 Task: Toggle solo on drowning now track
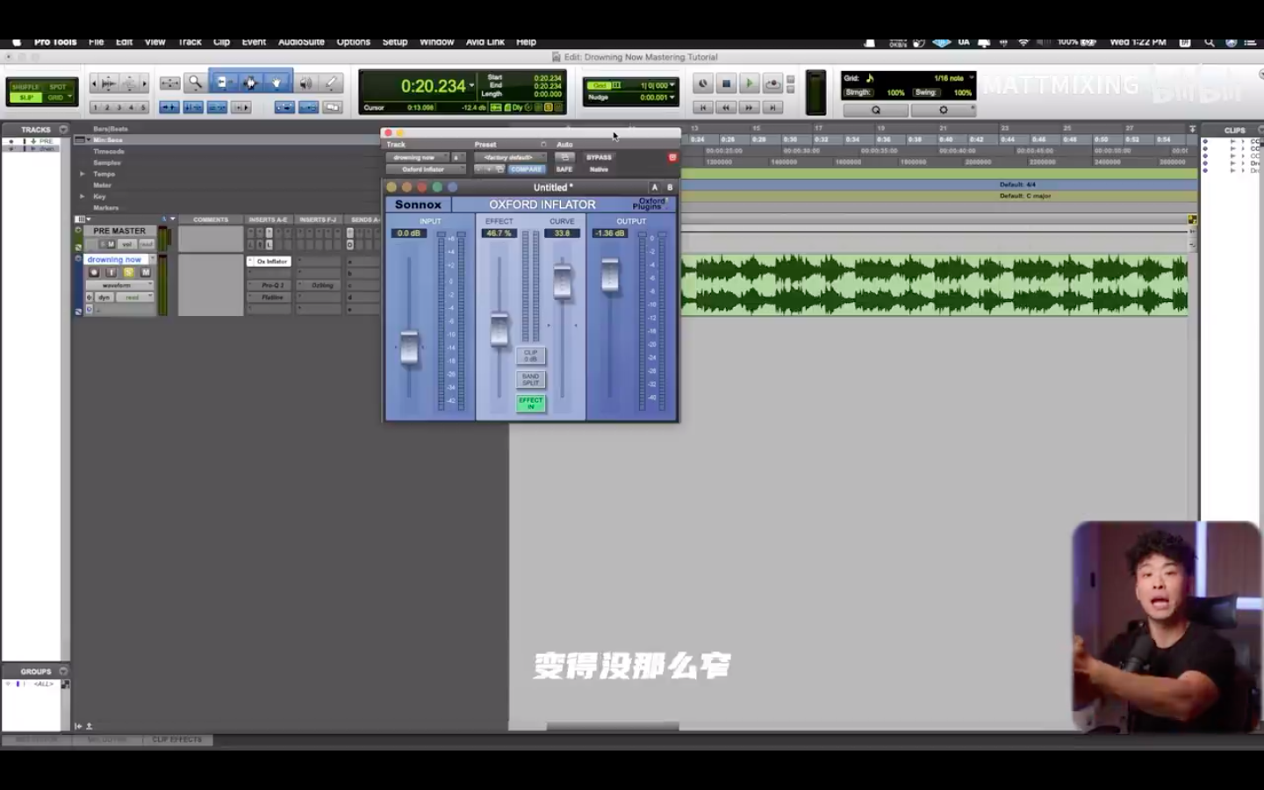pyautogui.click(x=128, y=272)
